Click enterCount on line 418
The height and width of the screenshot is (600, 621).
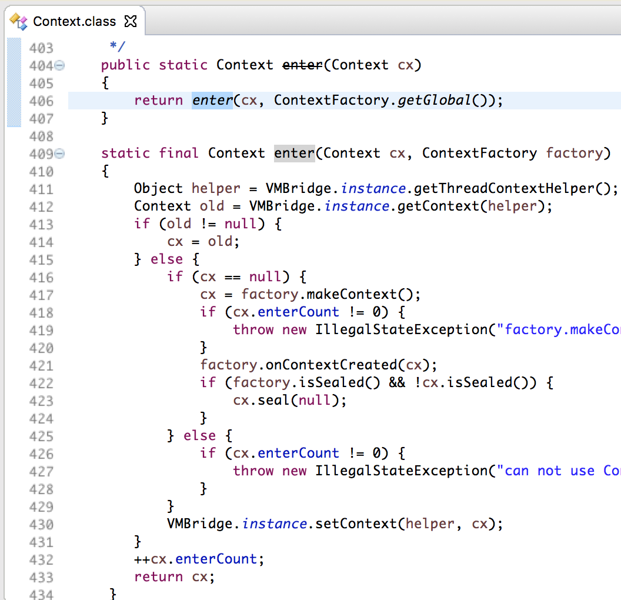click(x=298, y=312)
